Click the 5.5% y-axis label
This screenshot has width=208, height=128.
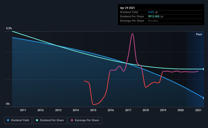9,28
